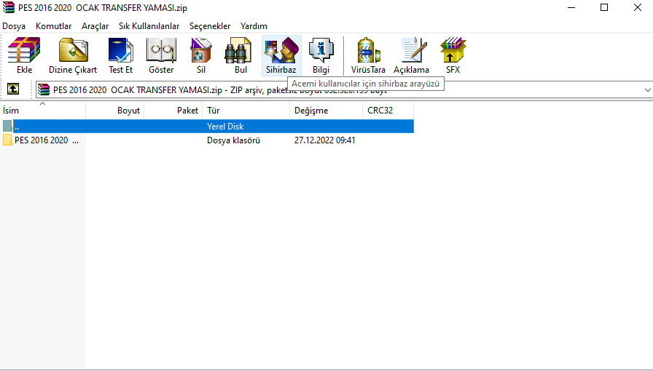Click the Dosya klasörü type cell

pos(233,140)
